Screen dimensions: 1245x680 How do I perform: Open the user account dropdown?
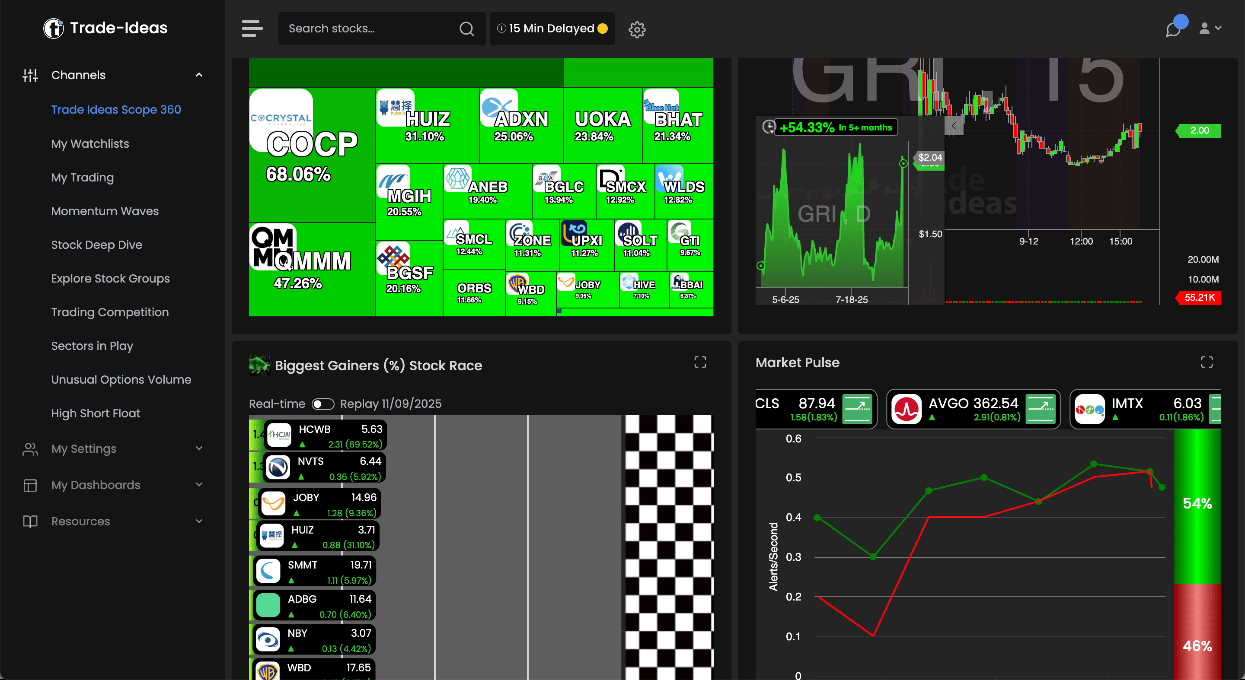click(x=1210, y=29)
